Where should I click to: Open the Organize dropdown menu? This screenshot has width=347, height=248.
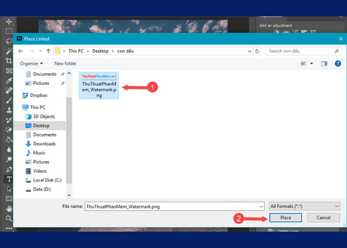pos(31,63)
